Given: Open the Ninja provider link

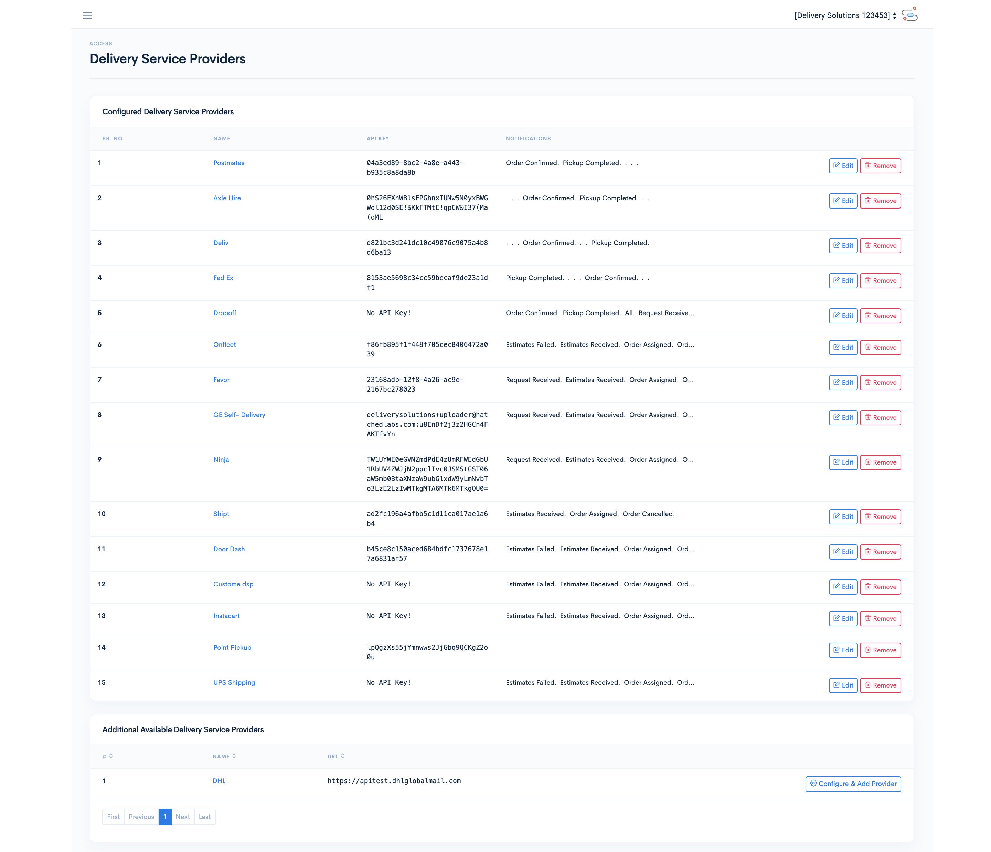Looking at the screenshot, I should pos(221,460).
